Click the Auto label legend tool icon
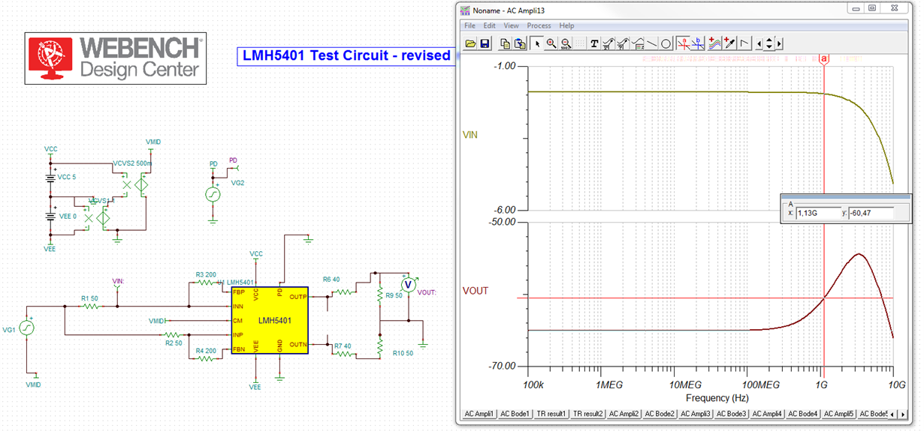The image size is (924, 431). (638, 43)
